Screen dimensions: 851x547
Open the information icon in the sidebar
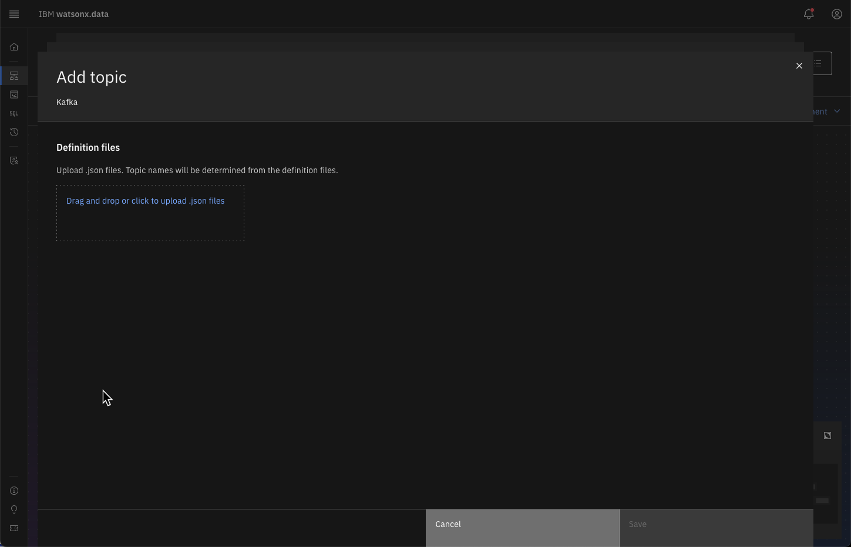pos(14,491)
